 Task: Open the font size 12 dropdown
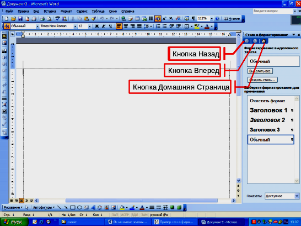tap(89, 27)
